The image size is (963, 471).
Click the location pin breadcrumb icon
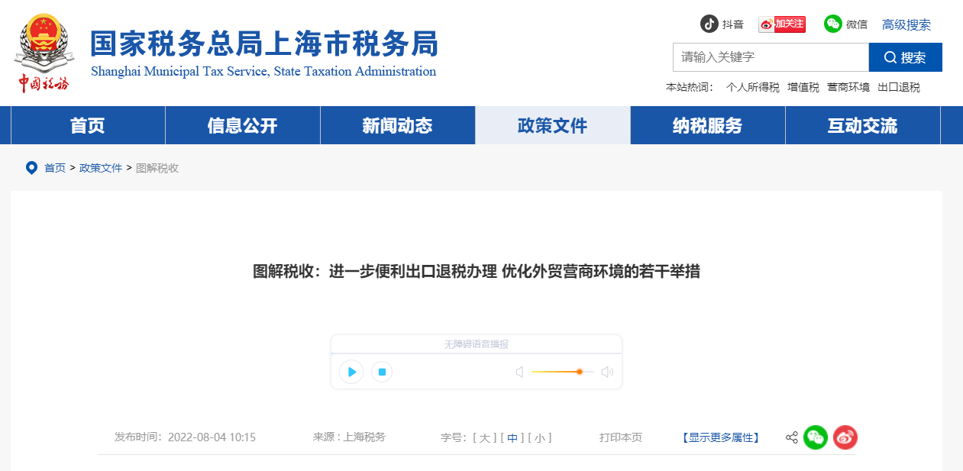pyautogui.click(x=31, y=168)
